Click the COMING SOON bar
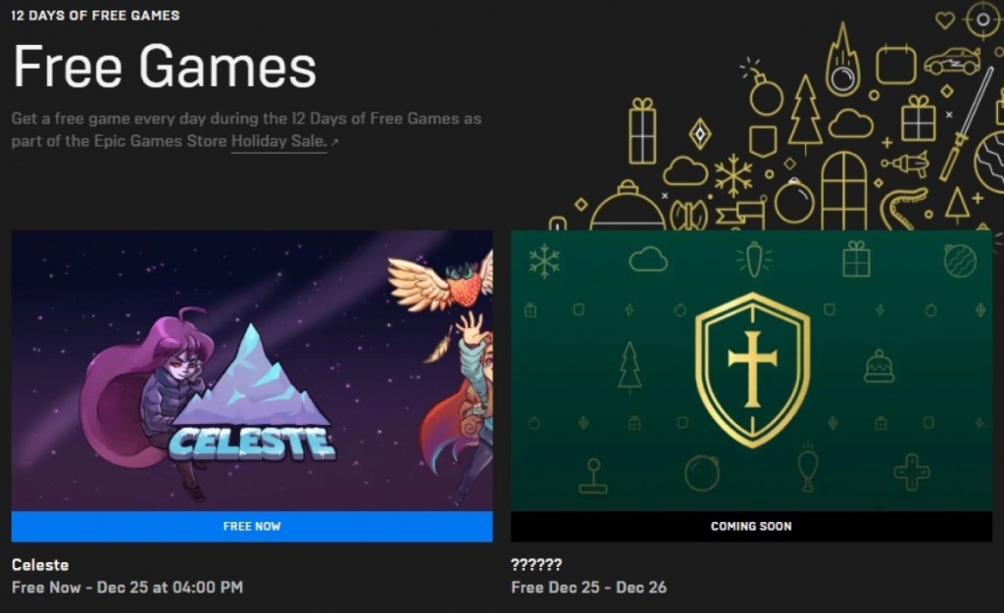The image size is (1004, 613). (x=751, y=526)
